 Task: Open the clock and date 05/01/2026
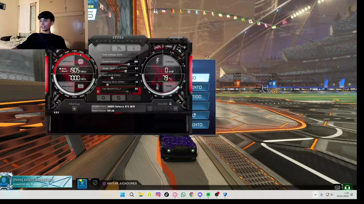click(342, 195)
